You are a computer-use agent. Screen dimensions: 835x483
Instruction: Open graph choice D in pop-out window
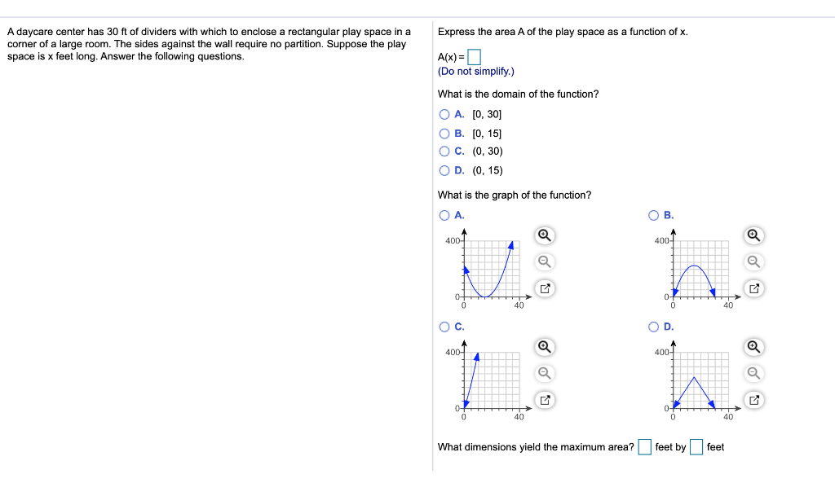(x=753, y=399)
